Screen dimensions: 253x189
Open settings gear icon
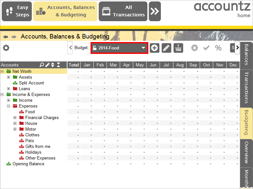6,48
